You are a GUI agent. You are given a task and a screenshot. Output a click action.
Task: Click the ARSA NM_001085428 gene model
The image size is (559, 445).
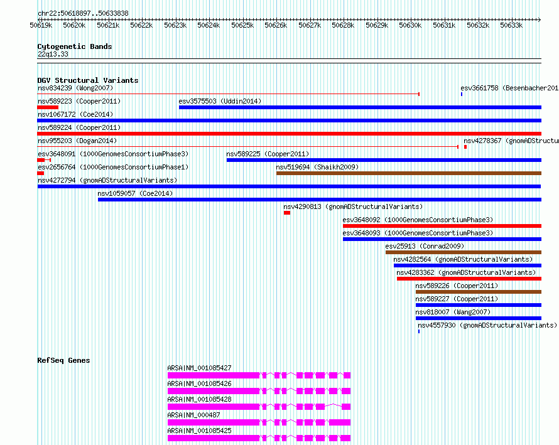tap(259, 407)
